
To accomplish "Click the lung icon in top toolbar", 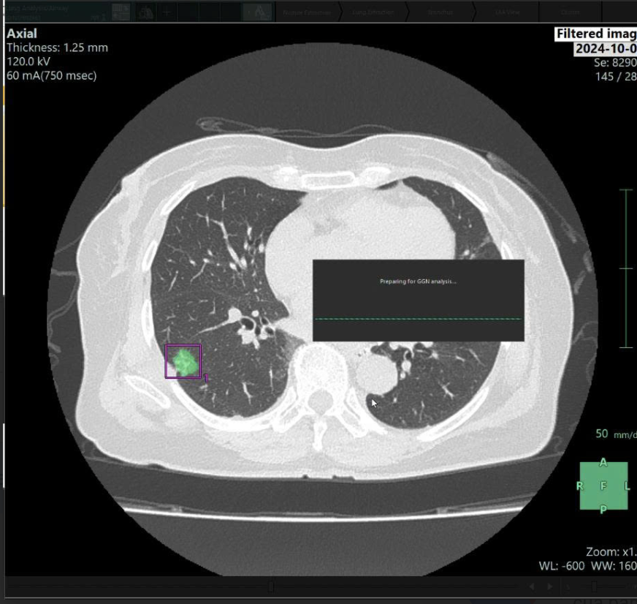I will click(145, 12).
